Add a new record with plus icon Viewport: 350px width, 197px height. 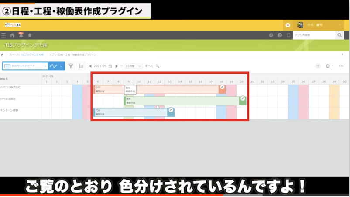click(x=318, y=66)
